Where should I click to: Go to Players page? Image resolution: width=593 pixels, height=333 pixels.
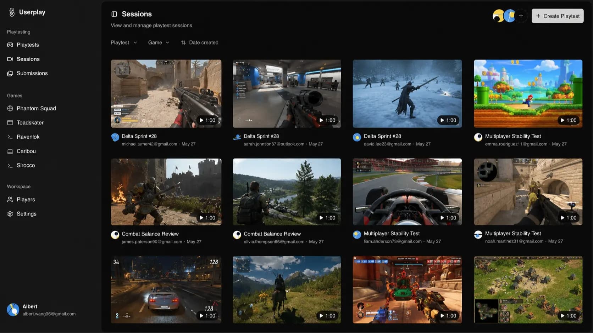[26, 200]
